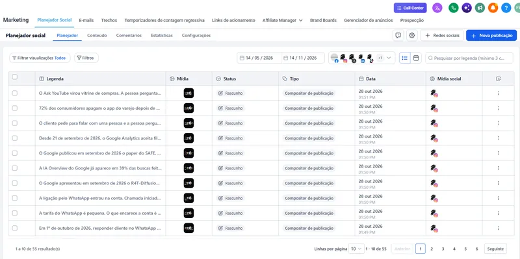This screenshot has width=520, height=259.
Task: Click the Rascunho status in A ligação pelo WhatsApp row
Action: 231,198
